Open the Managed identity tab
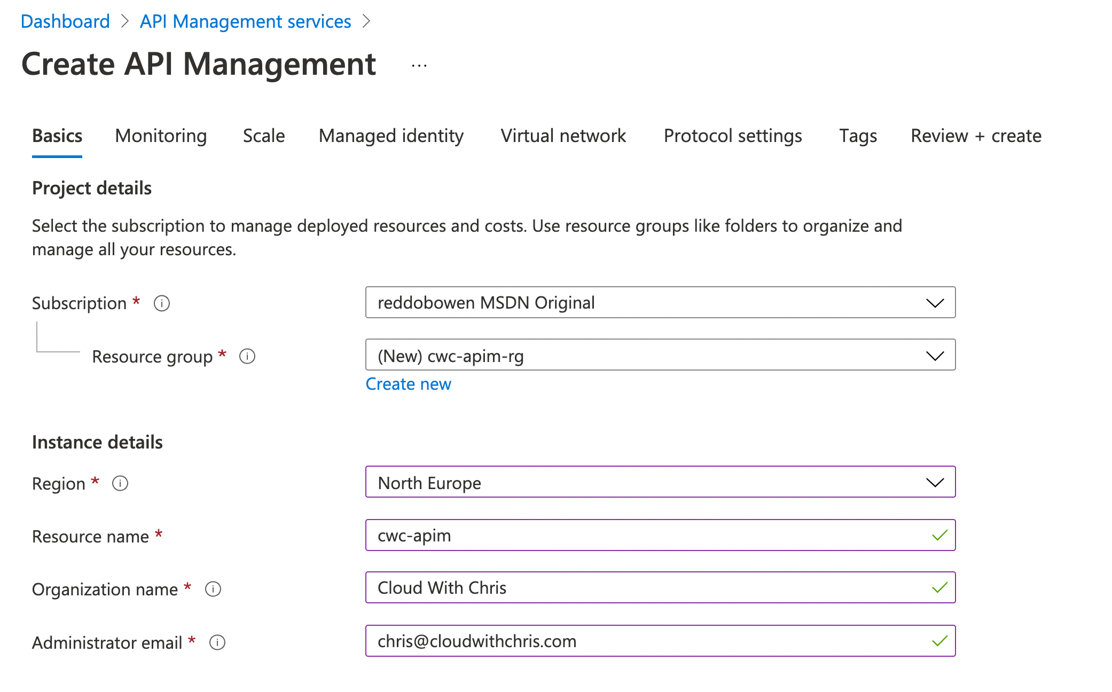 (x=391, y=136)
